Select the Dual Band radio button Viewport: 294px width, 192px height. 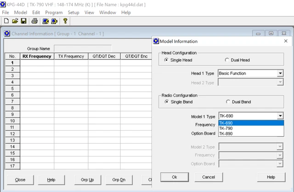coord(228,102)
